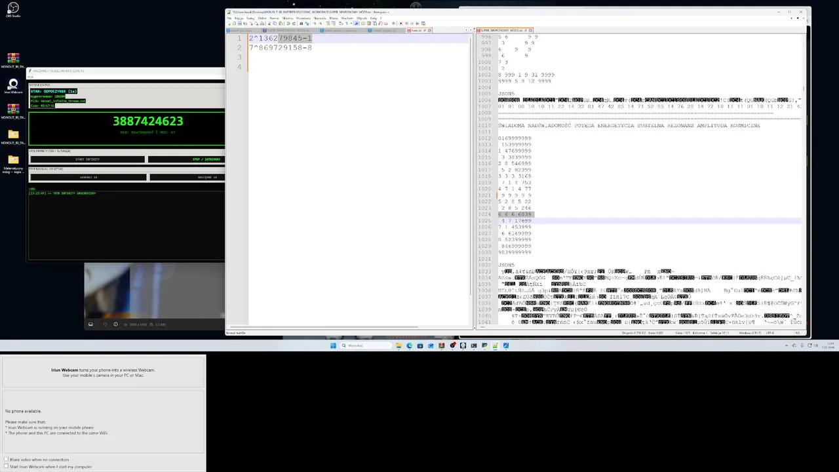Click the Stop Recording macro icon

406,24
